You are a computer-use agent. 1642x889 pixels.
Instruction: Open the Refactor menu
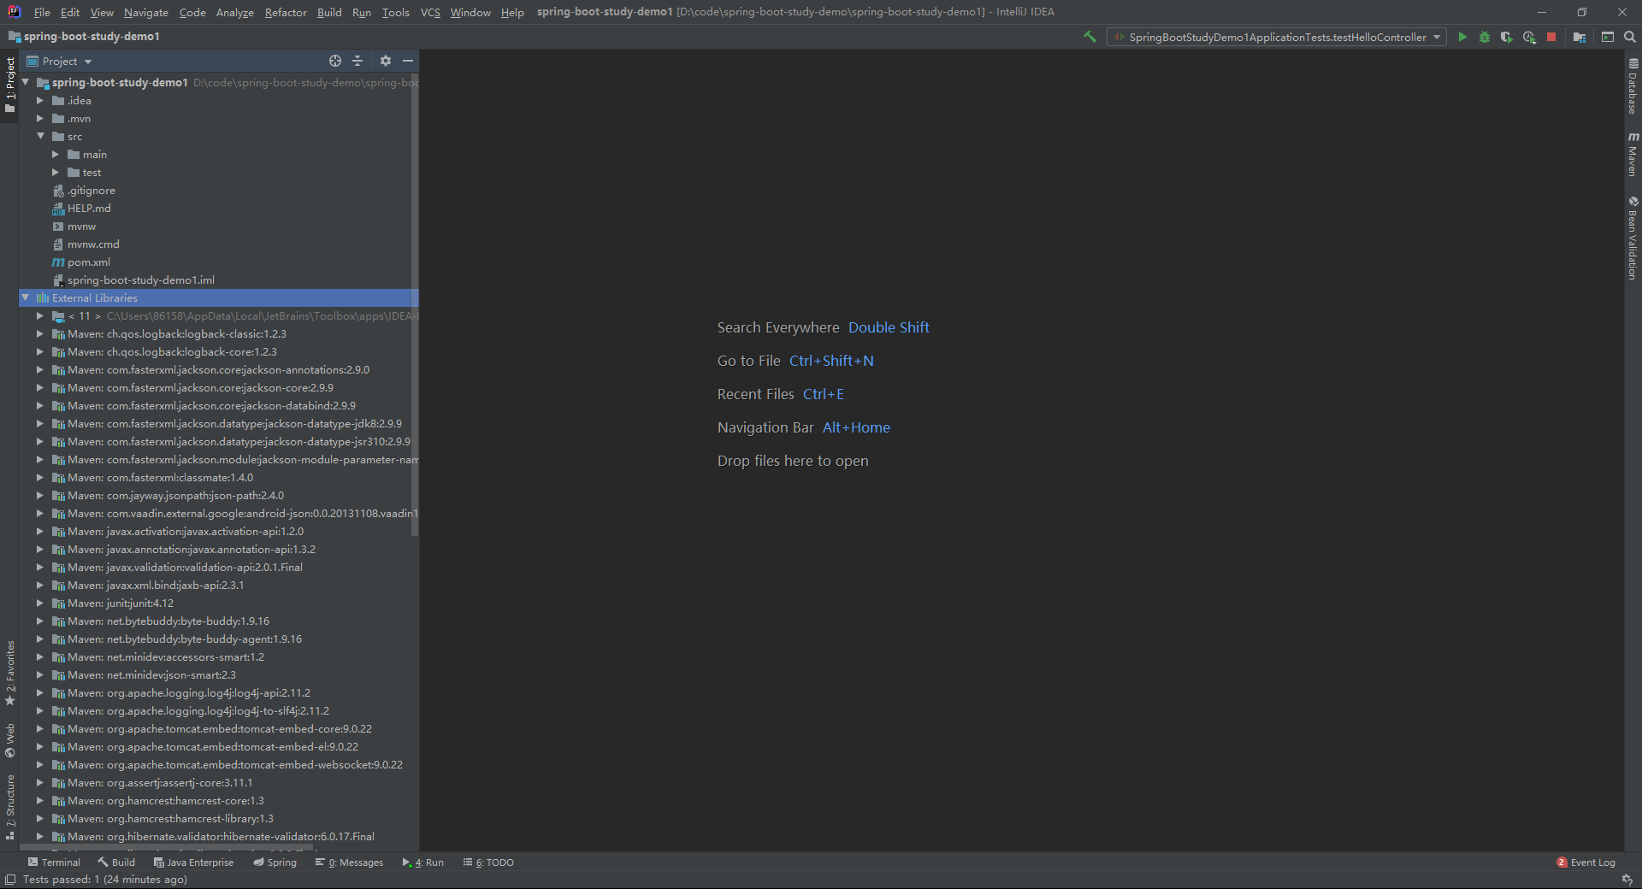(x=286, y=12)
